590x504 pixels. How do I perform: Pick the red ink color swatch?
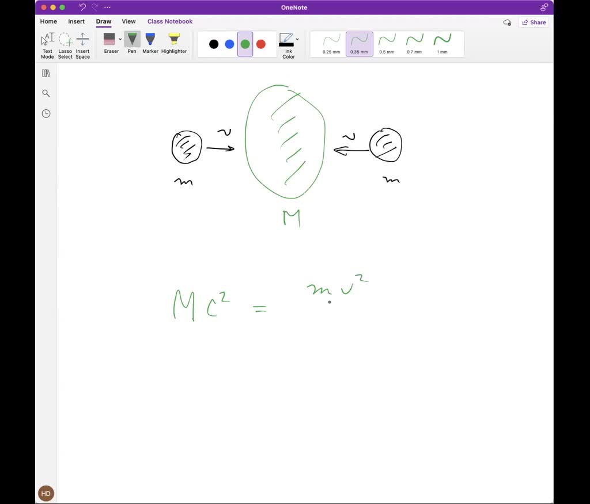coord(260,44)
